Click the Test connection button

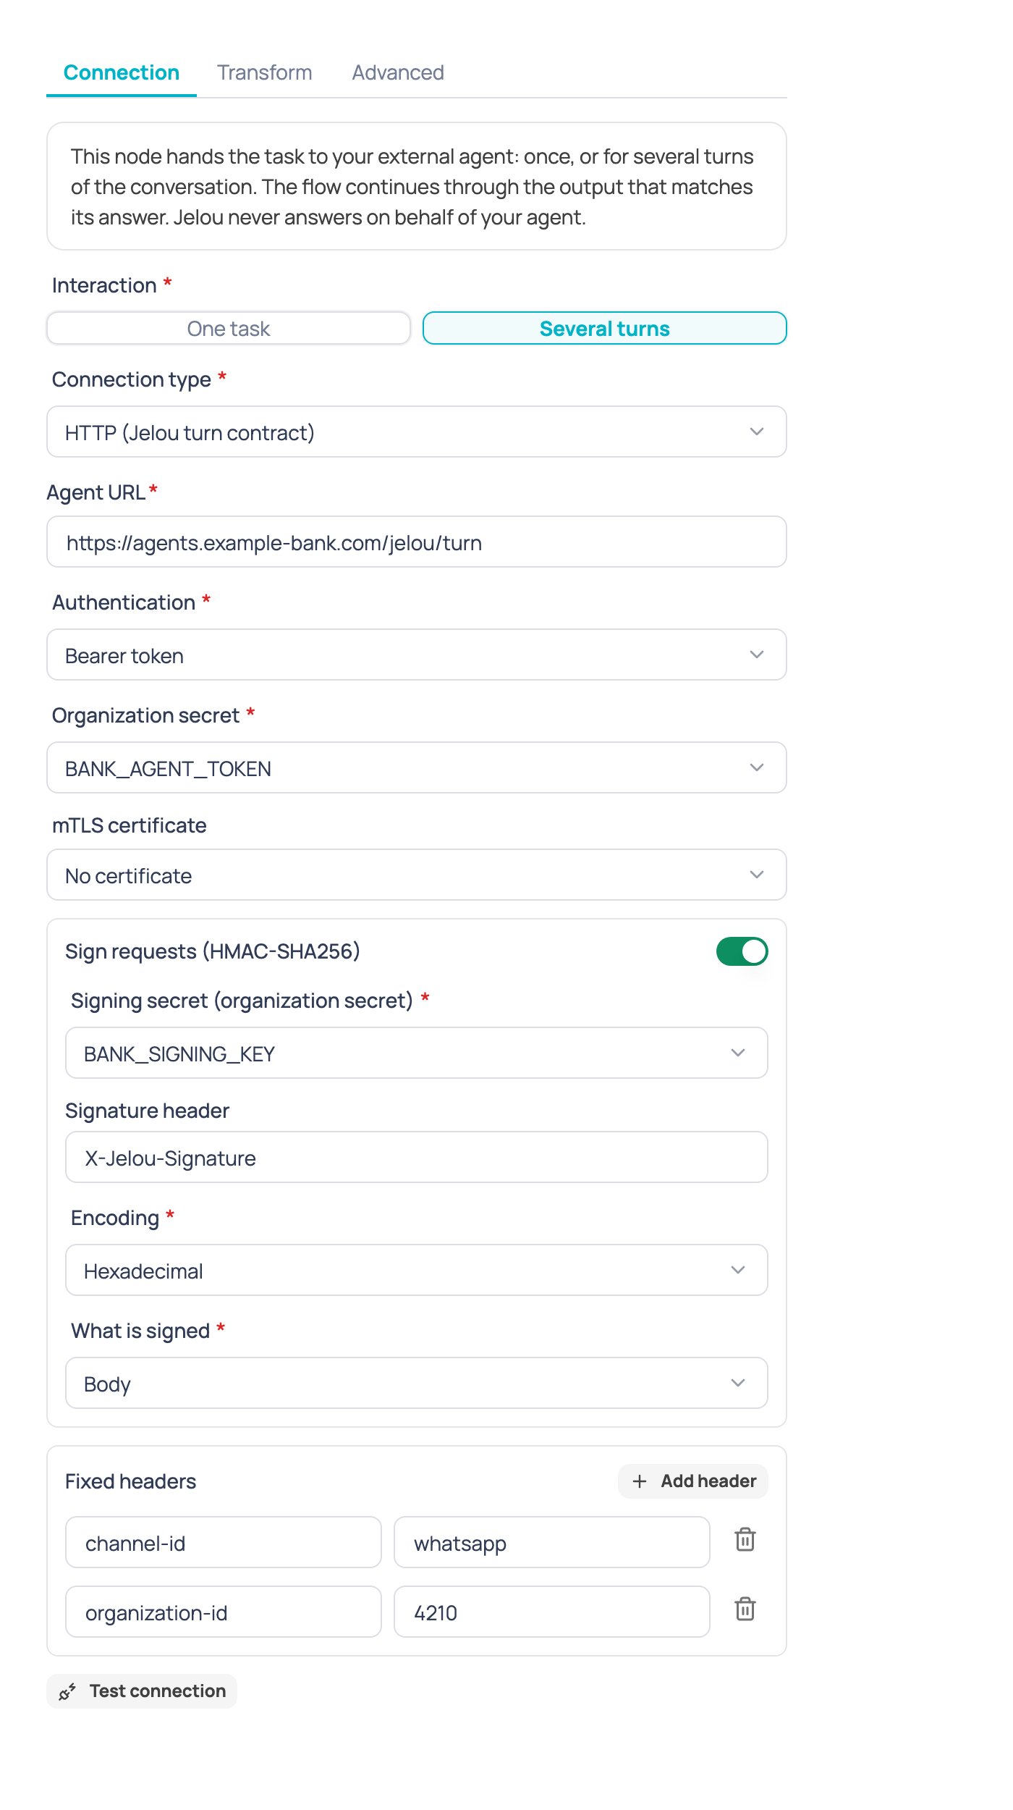[142, 1691]
